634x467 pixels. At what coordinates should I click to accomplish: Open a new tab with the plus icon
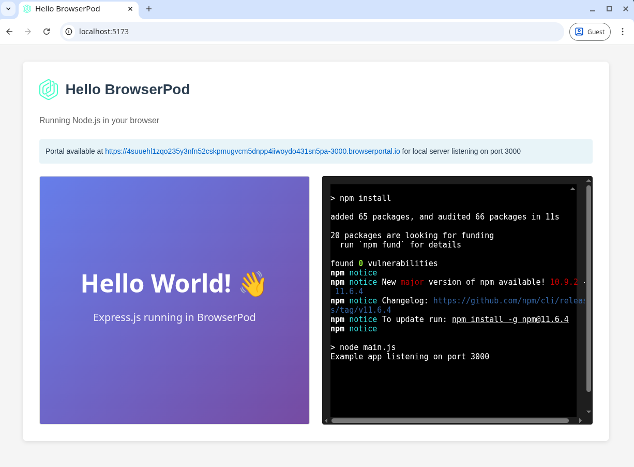[x=149, y=9]
